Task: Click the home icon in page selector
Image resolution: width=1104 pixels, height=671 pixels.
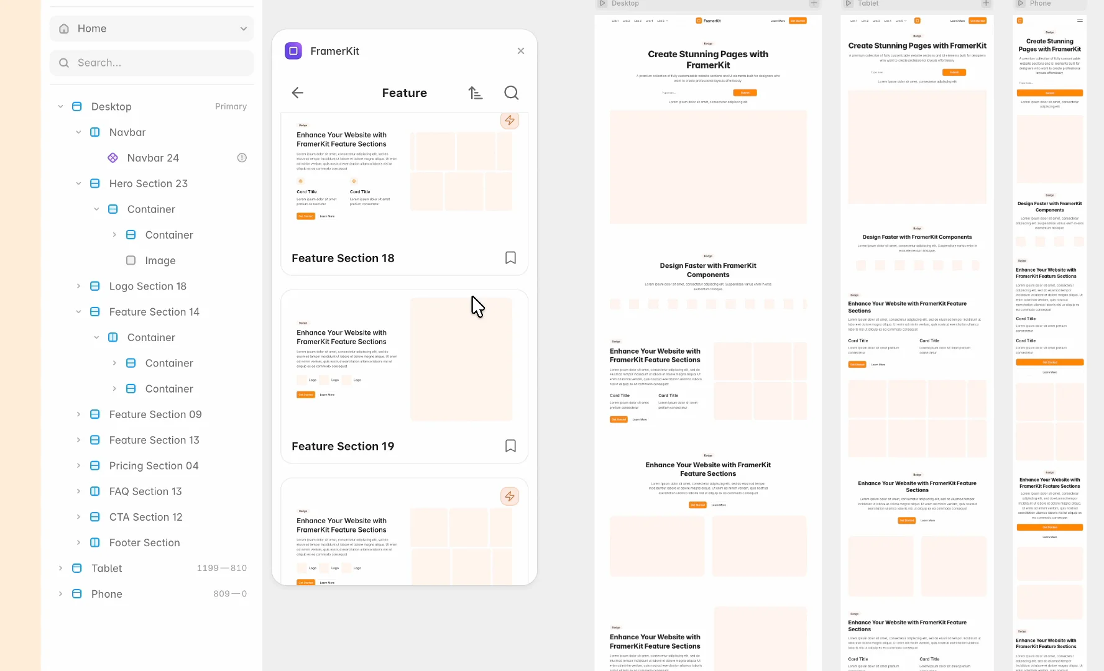Action: coord(64,29)
